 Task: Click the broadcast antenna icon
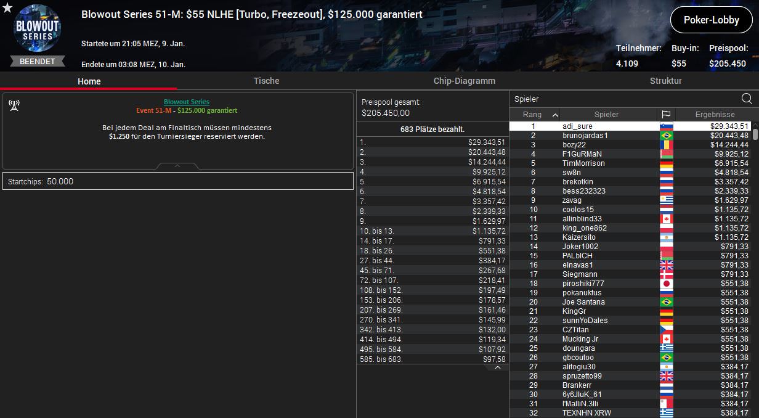pyautogui.click(x=14, y=105)
